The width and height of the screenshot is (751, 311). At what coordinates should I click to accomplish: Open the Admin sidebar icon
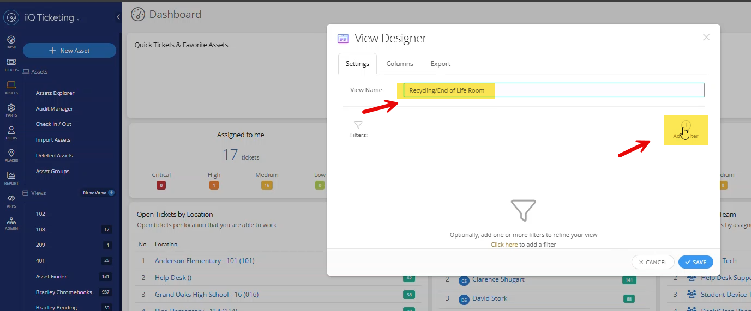[11, 223]
